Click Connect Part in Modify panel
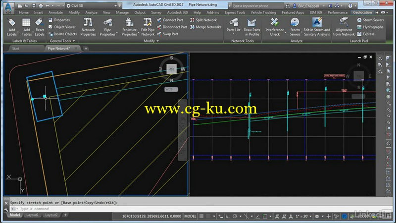The height and width of the screenshot is (223, 396). pyautogui.click(x=170, y=20)
